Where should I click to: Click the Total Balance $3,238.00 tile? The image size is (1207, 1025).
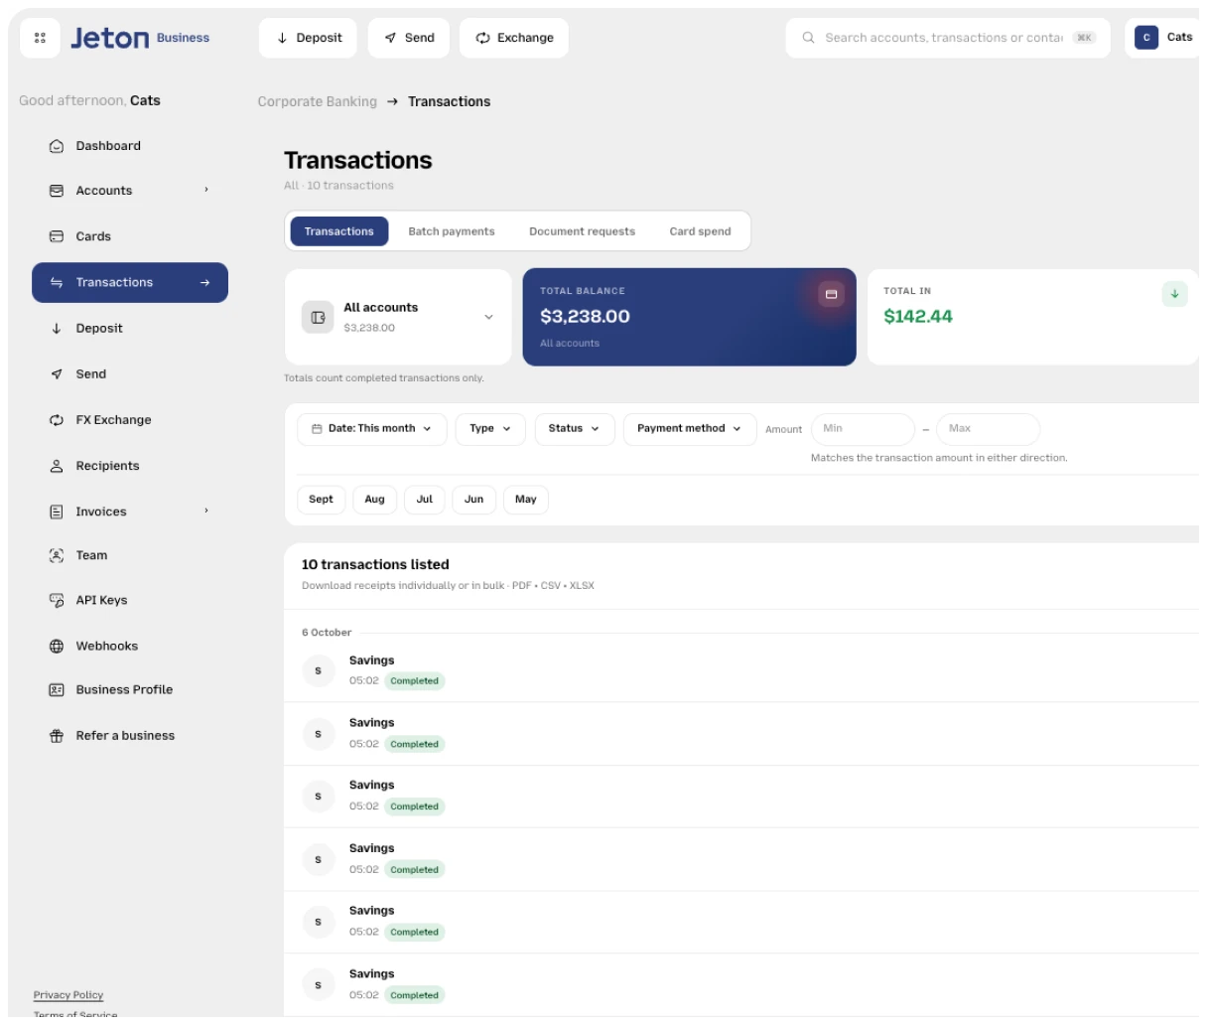689,317
